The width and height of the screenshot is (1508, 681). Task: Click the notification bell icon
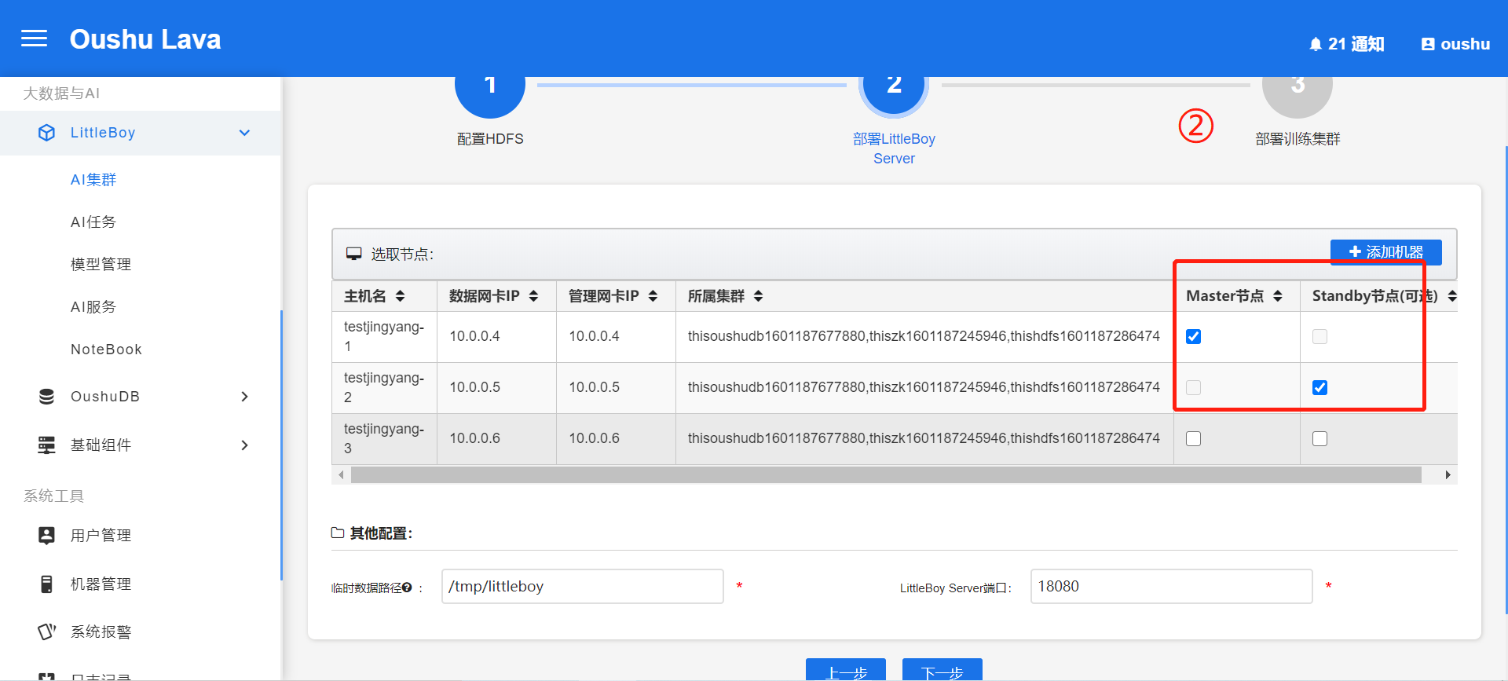click(1316, 45)
